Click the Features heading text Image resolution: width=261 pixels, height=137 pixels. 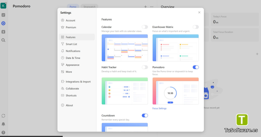pyautogui.click(x=107, y=20)
